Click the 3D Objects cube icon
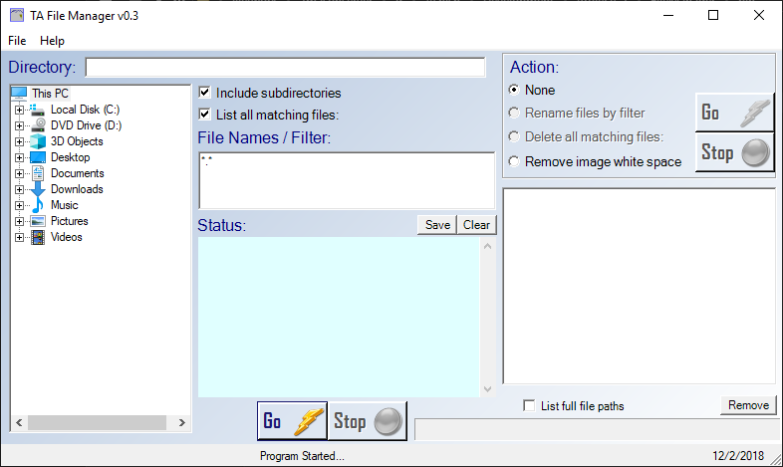The height and width of the screenshot is (467, 783). [x=38, y=141]
